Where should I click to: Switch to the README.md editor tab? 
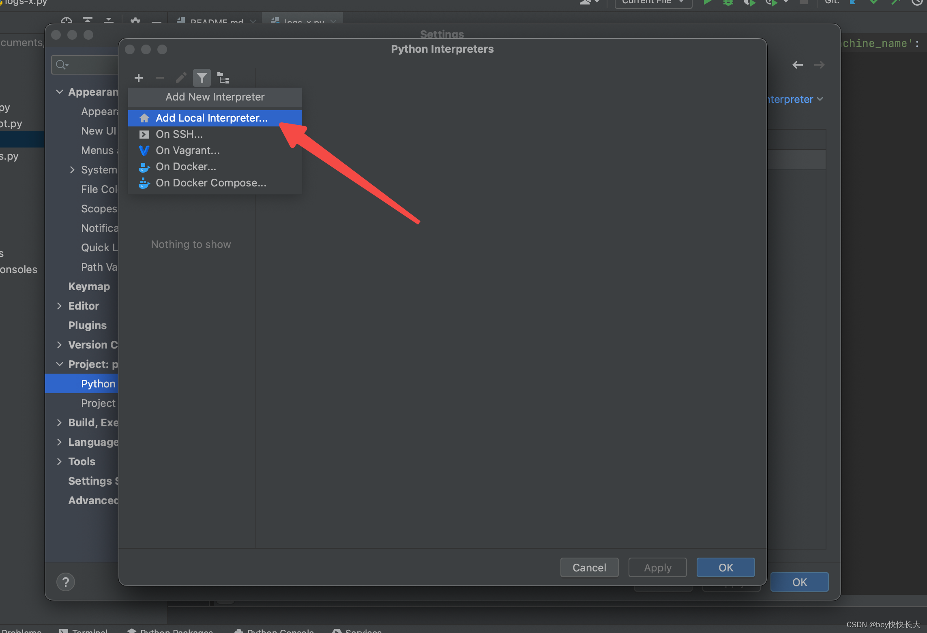[217, 20]
